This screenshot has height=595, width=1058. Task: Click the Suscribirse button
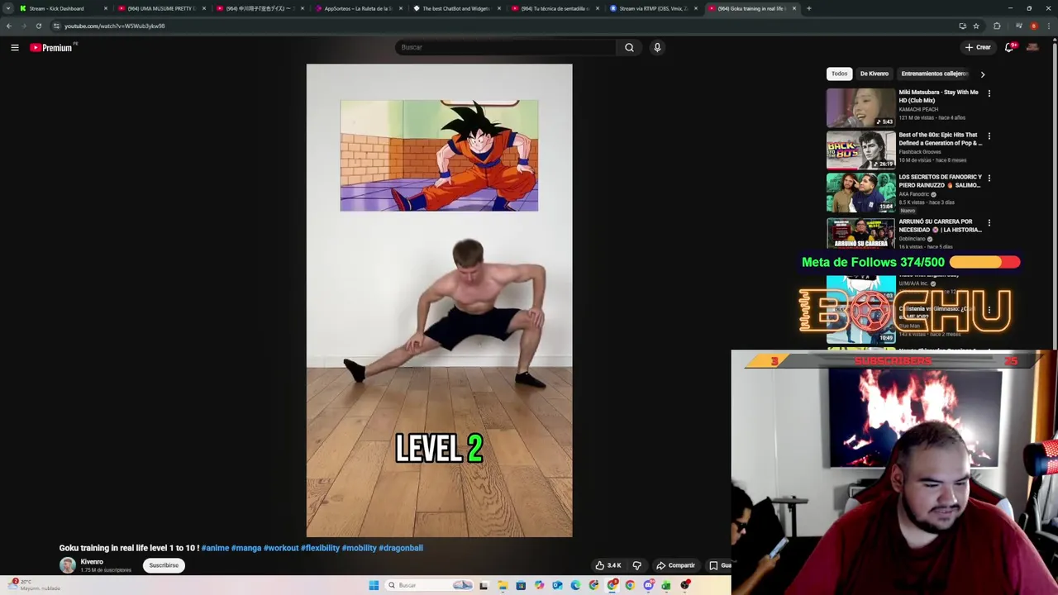point(164,565)
